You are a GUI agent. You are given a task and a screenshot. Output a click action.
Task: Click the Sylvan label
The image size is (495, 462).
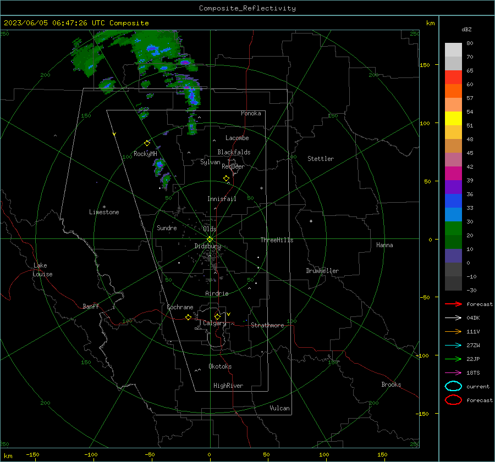pyautogui.click(x=210, y=162)
